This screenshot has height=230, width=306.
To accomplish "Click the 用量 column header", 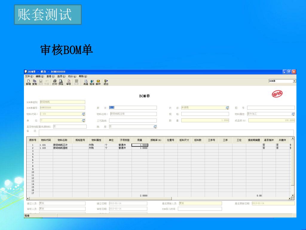I will (140, 140).
